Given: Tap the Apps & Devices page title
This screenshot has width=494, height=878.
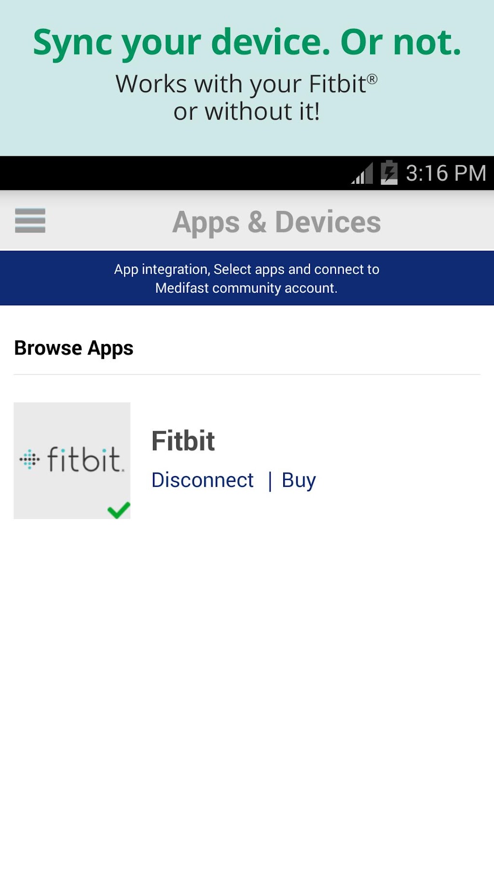Looking at the screenshot, I should (276, 222).
